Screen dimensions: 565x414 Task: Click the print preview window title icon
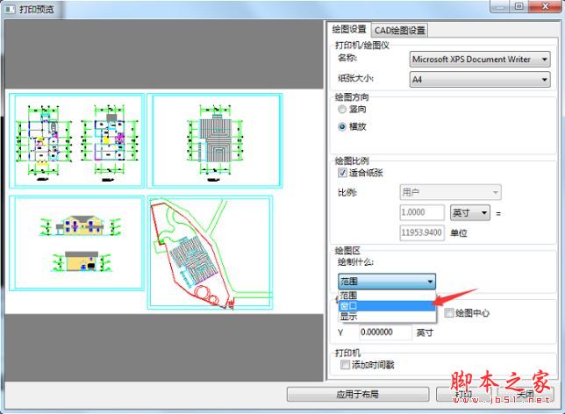10,9
